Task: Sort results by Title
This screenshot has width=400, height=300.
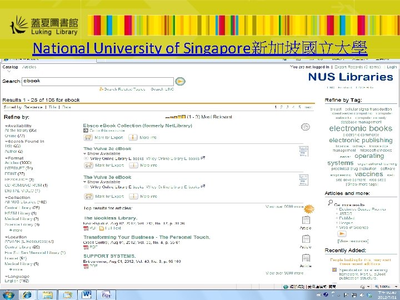Action: tap(52, 107)
